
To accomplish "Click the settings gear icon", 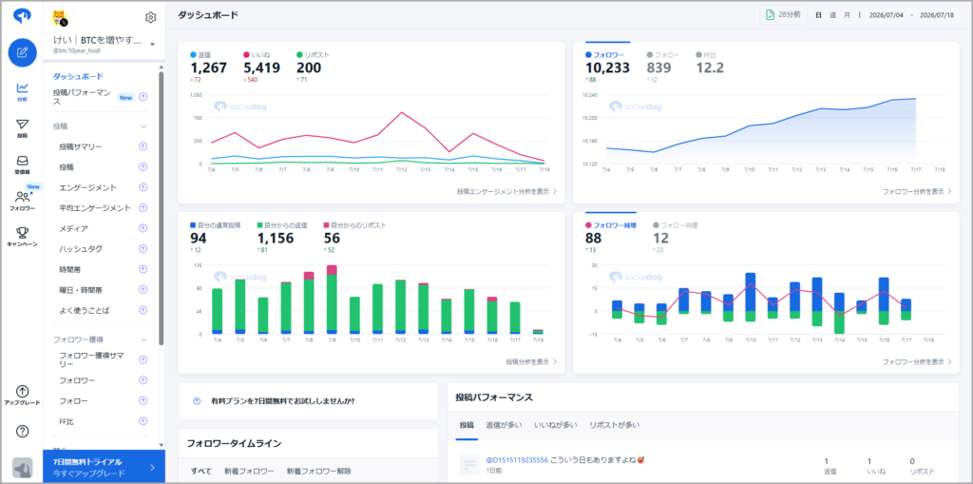I will [x=150, y=17].
